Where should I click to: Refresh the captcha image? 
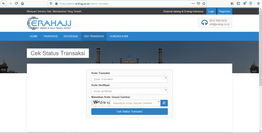tap(164, 103)
